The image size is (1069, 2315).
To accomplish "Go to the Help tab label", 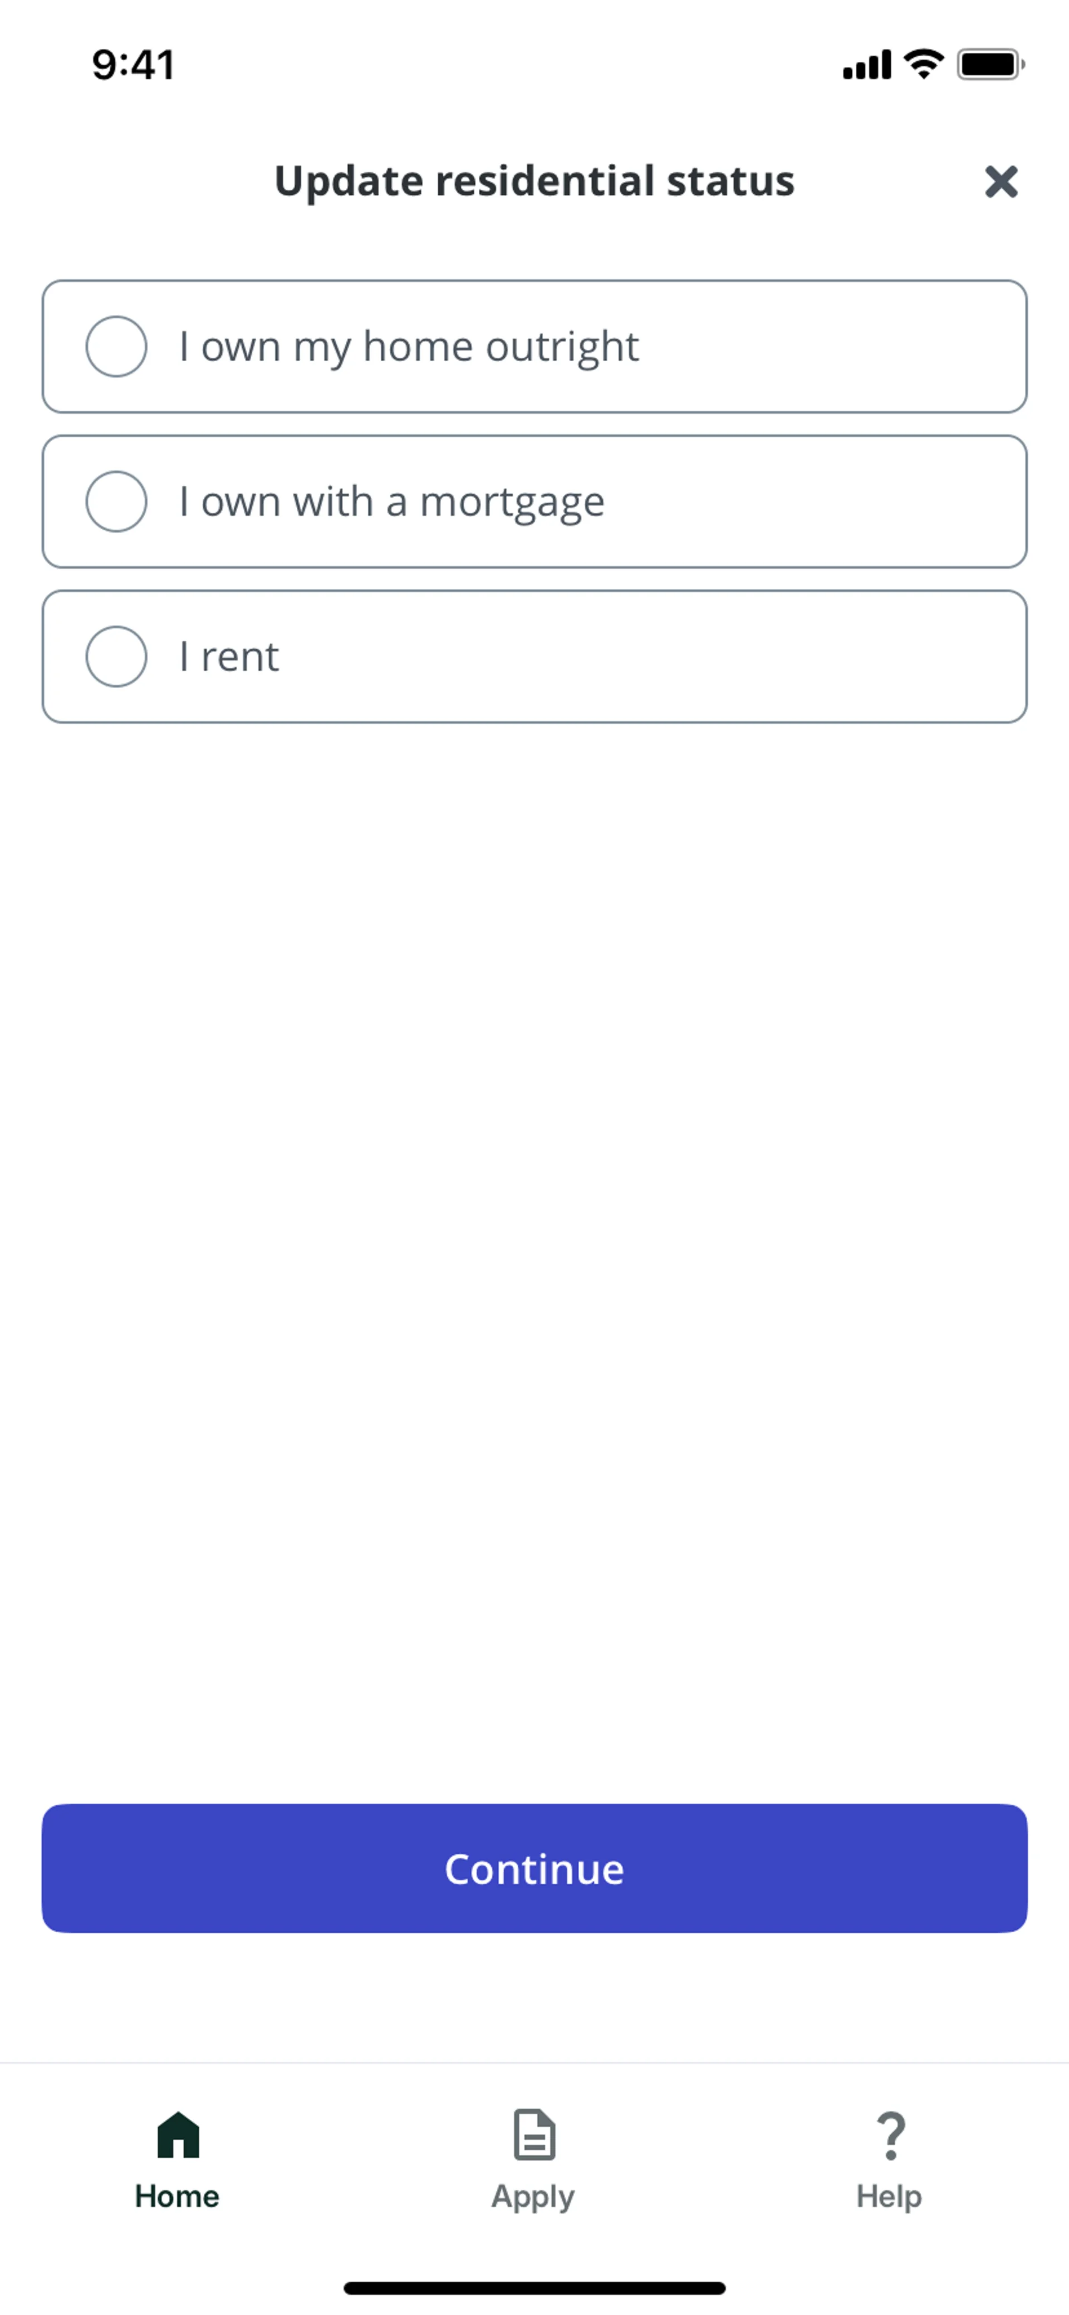I will point(889,2196).
